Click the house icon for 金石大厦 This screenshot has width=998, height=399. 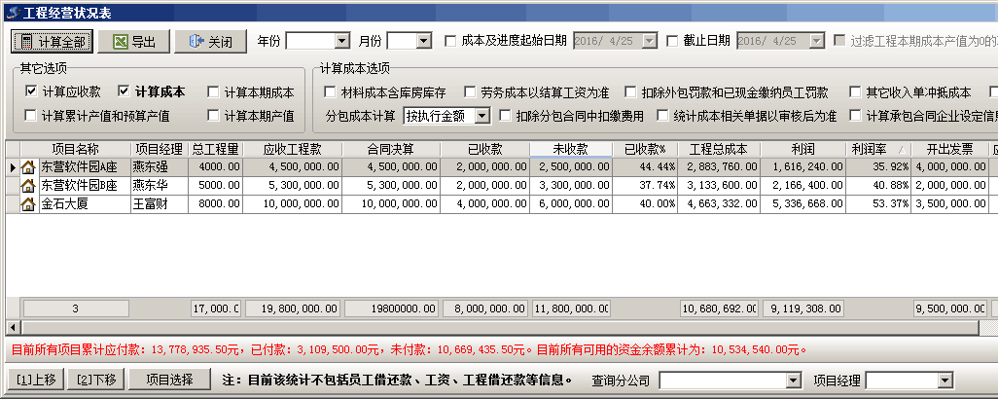tap(28, 203)
